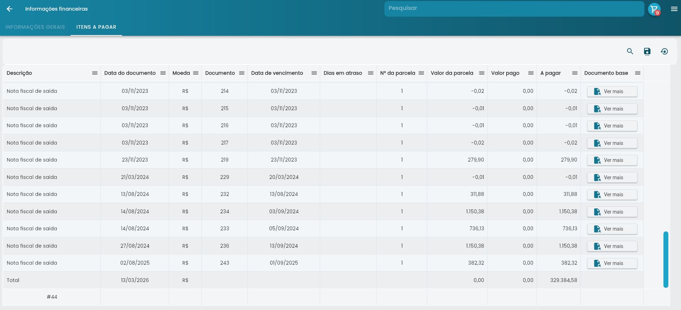The image size is (681, 310).
Task: Click the table search magnifier icon
Action: [x=630, y=51]
